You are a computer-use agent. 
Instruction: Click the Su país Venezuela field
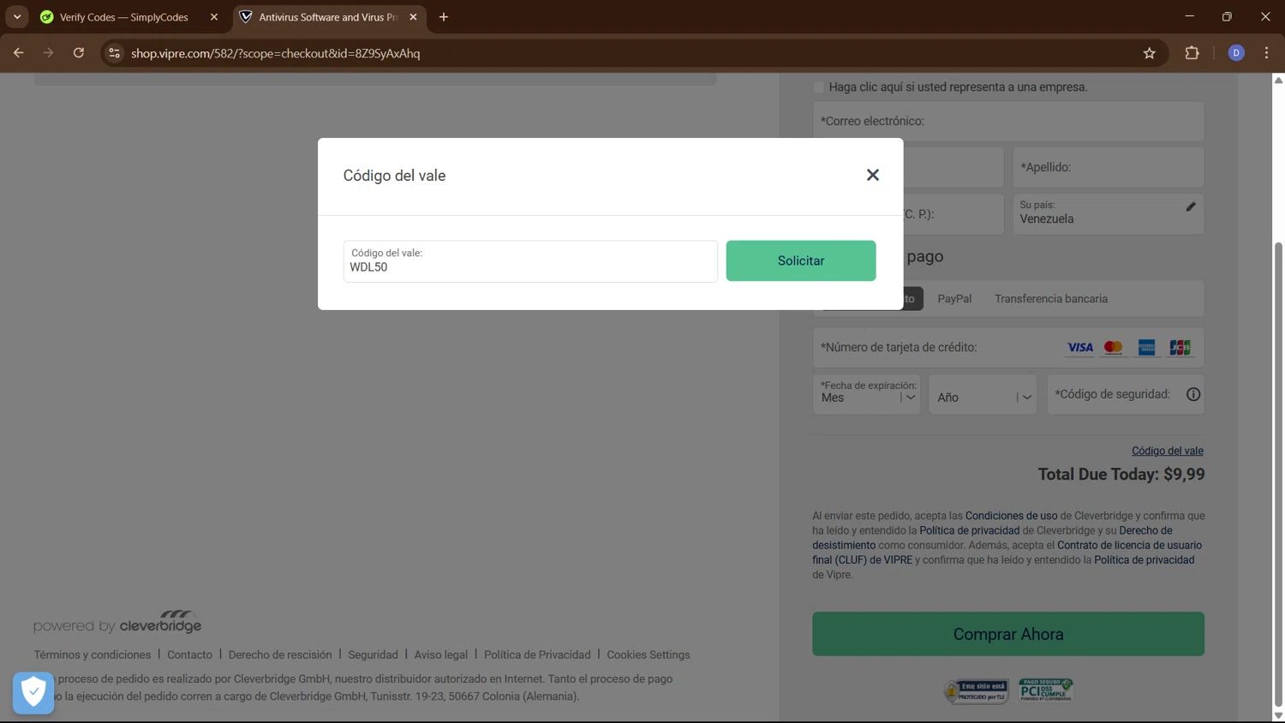point(1109,213)
